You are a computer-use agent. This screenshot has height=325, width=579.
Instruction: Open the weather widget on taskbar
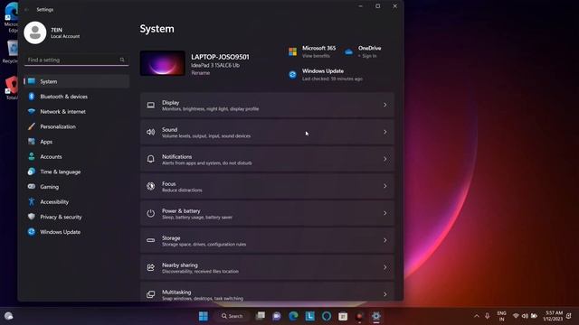pyautogui.click(x=8, y=316)
